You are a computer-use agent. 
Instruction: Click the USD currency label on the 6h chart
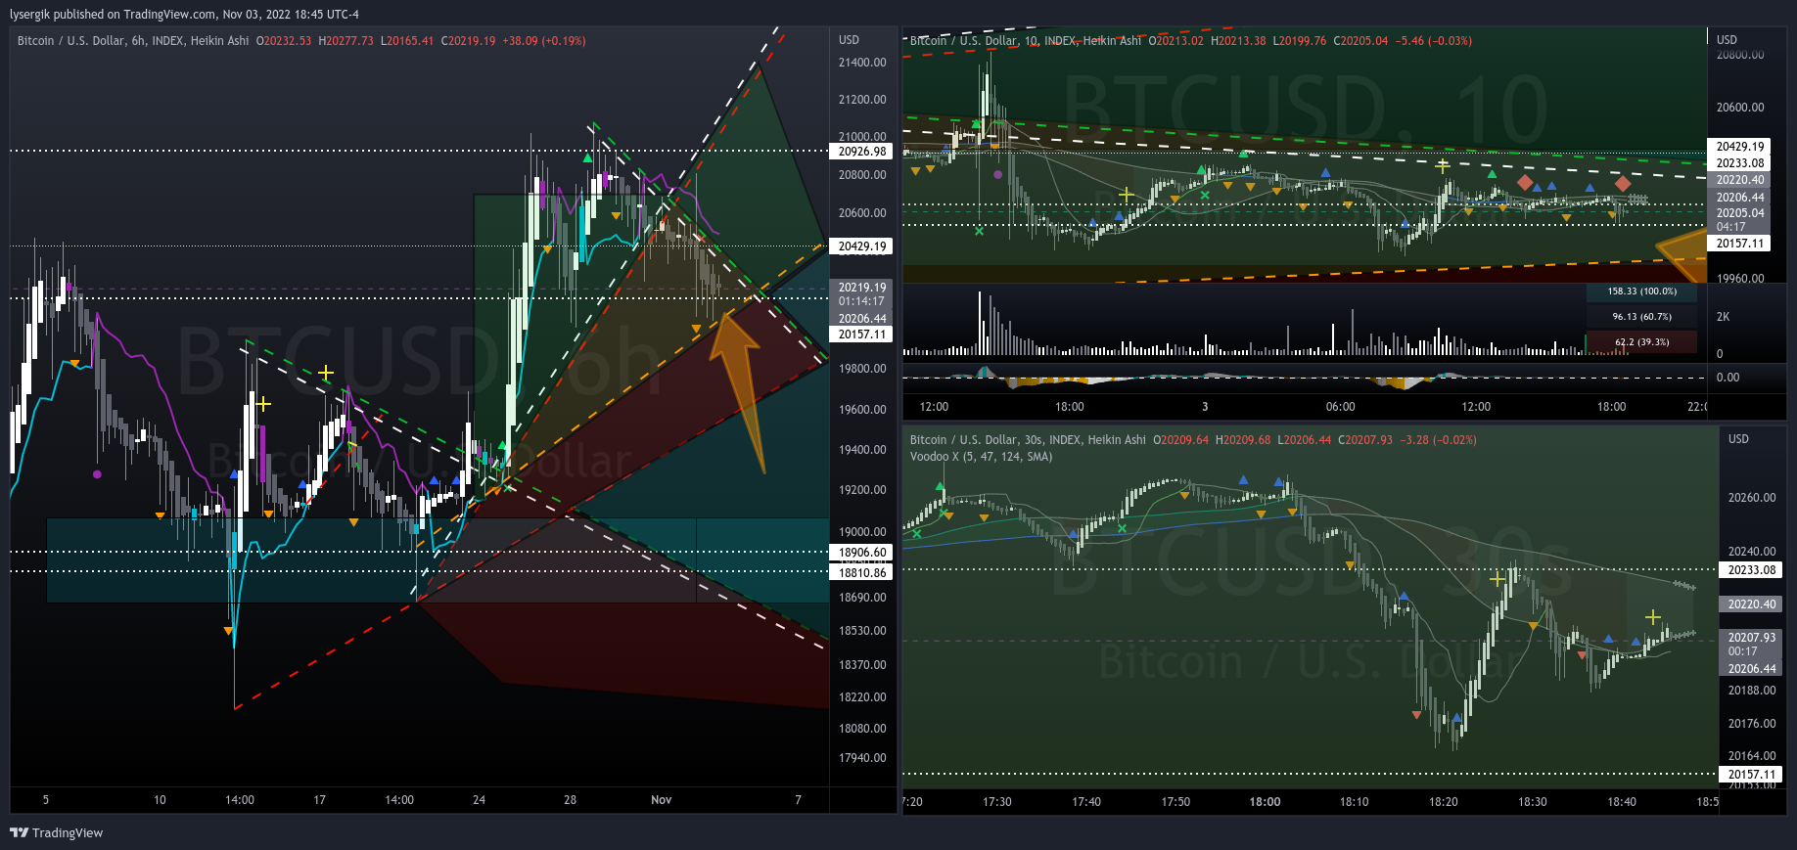tap(849, 40)
